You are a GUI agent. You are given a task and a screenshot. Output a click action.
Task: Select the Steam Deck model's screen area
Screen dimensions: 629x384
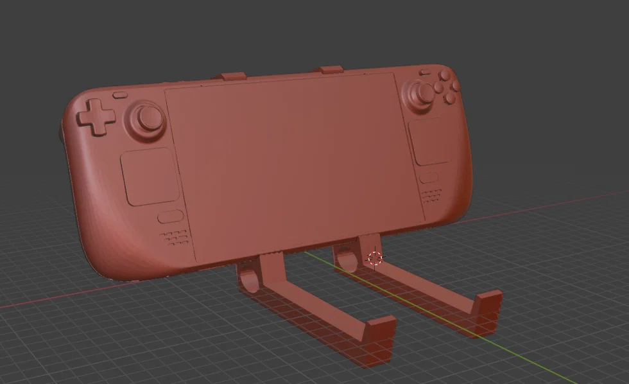[295, 166]
